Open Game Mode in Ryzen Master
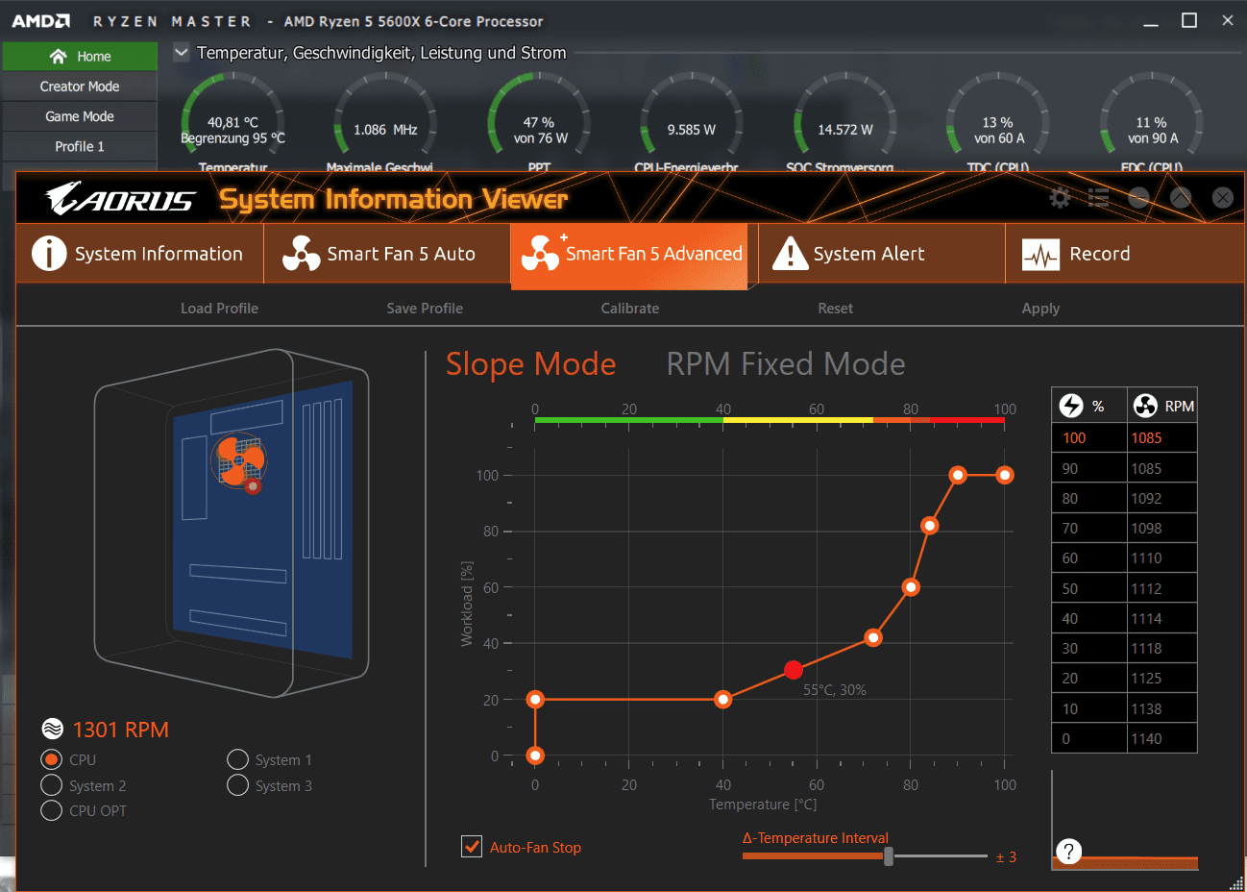 click(80, 116)
